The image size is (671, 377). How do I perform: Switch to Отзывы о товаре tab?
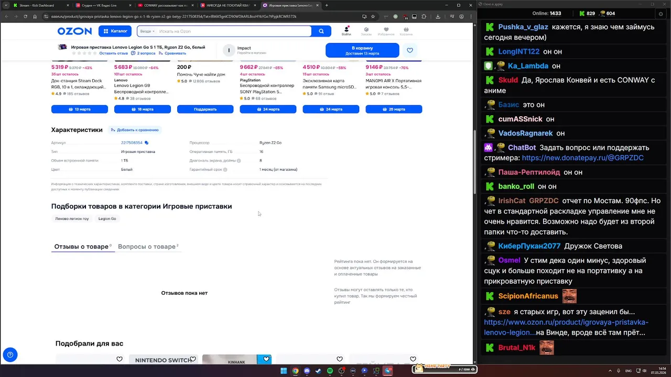click(83, 247)
